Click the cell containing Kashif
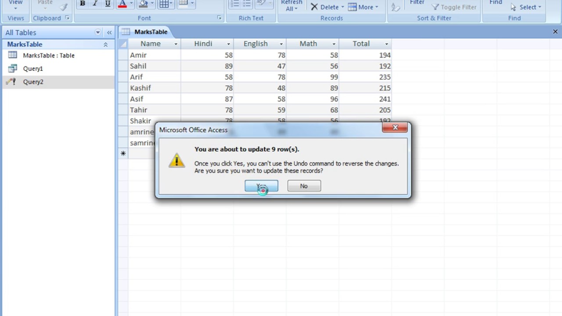Image resolution: width=562 pixels, height=316 pixels. coord(154,88)
